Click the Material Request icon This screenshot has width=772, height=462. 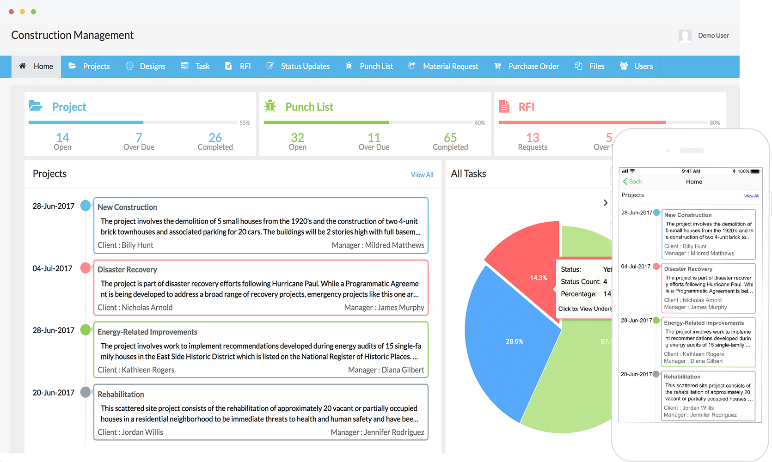(411, 66)
